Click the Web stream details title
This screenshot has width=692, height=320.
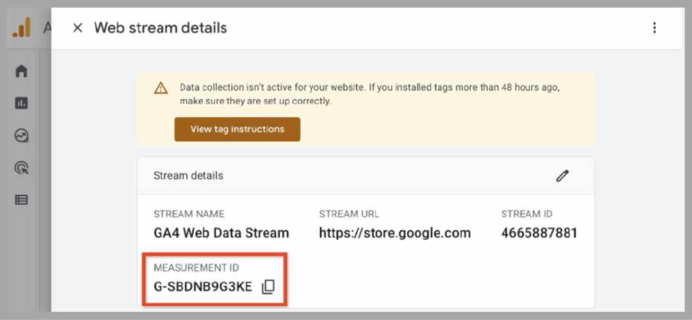pos(161,28)
